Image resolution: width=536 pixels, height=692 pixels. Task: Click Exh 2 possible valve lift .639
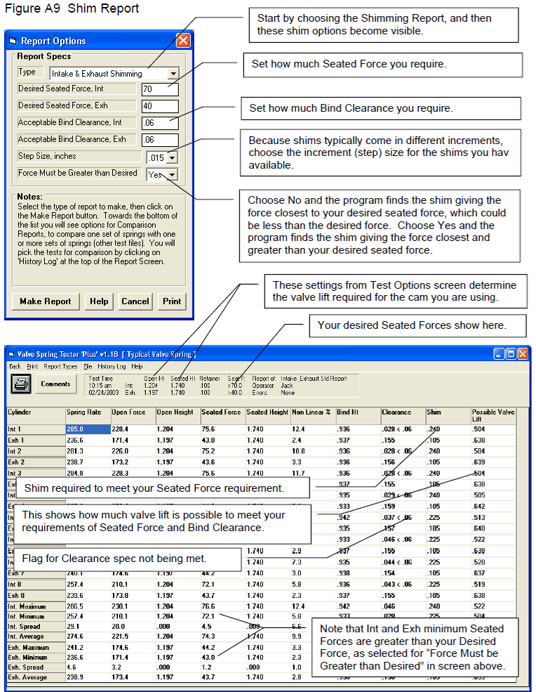pos(493,462)
